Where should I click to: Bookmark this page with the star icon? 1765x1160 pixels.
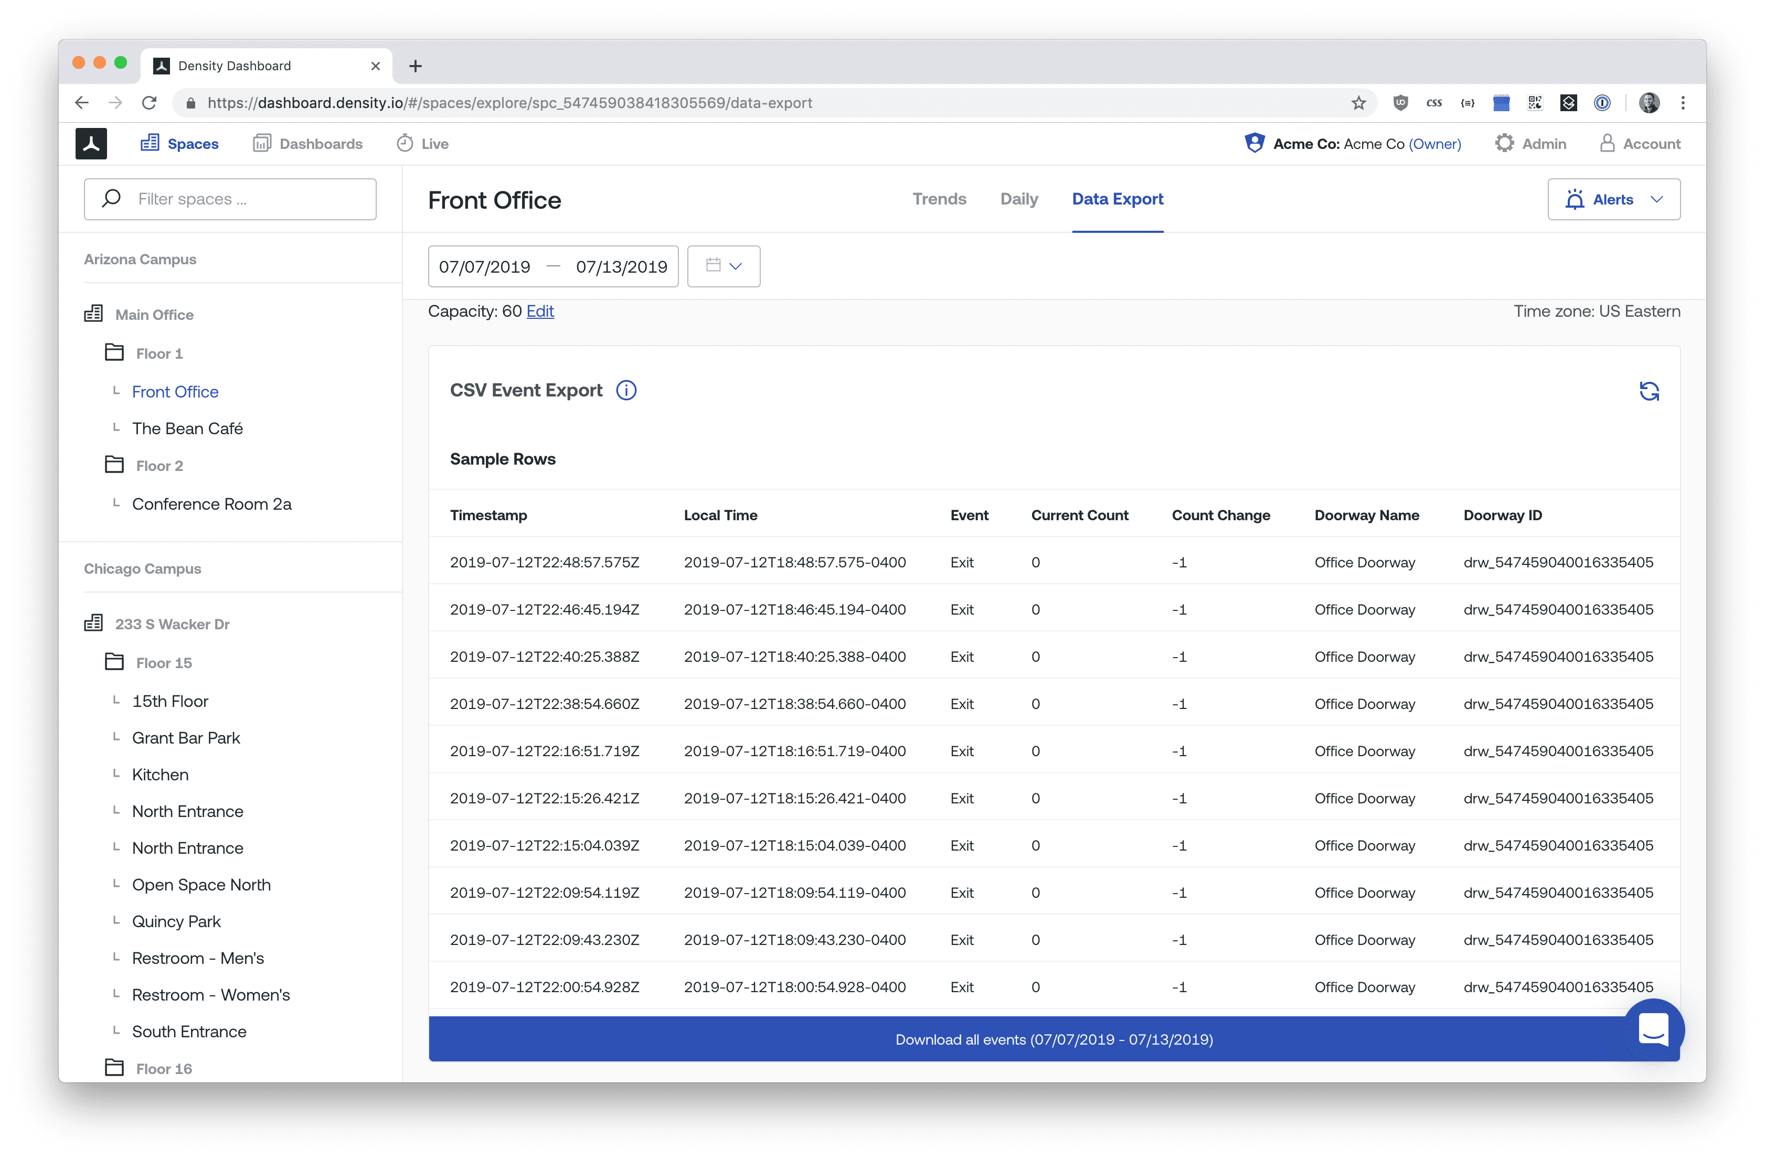coord(1358,103)
